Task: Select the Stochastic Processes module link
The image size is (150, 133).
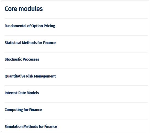Action: [x=22, y=59]
